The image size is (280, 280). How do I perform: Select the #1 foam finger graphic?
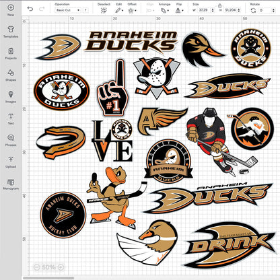114,87
